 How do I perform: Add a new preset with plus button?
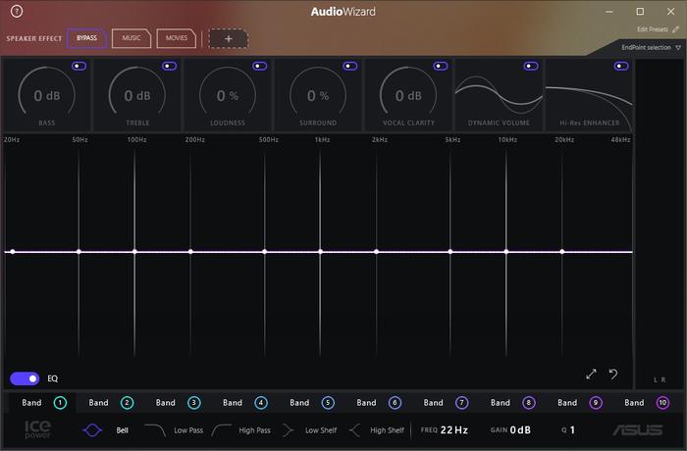(229, 38)
